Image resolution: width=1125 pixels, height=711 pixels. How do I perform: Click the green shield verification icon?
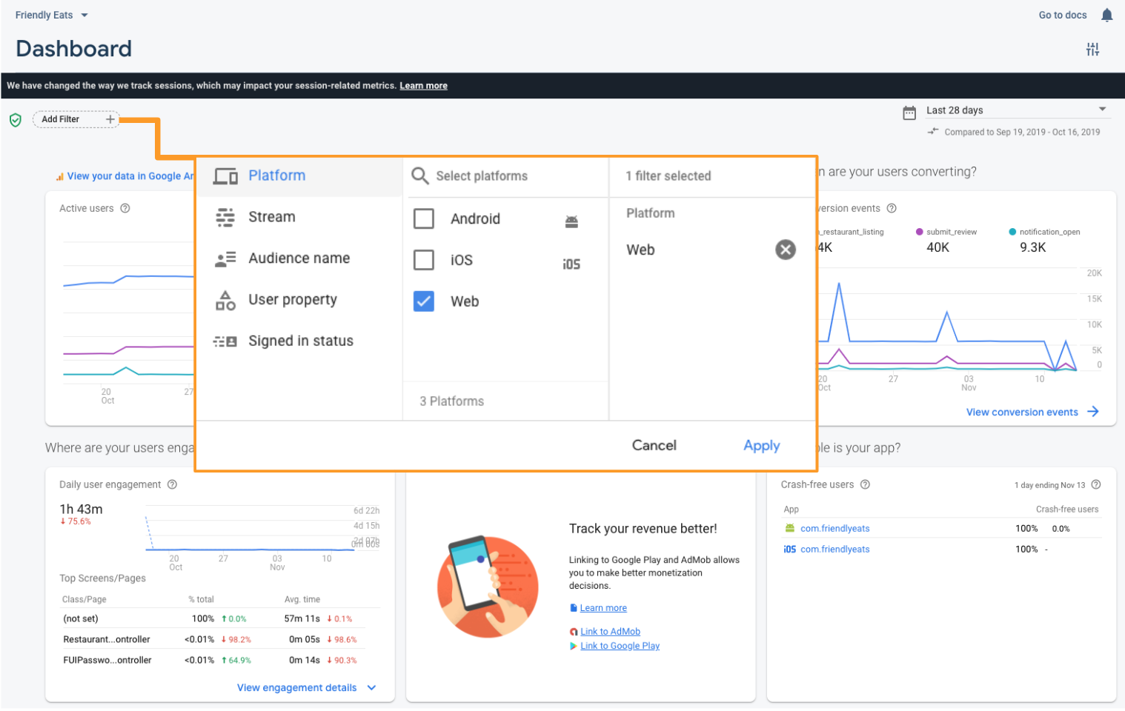point(15,120)
